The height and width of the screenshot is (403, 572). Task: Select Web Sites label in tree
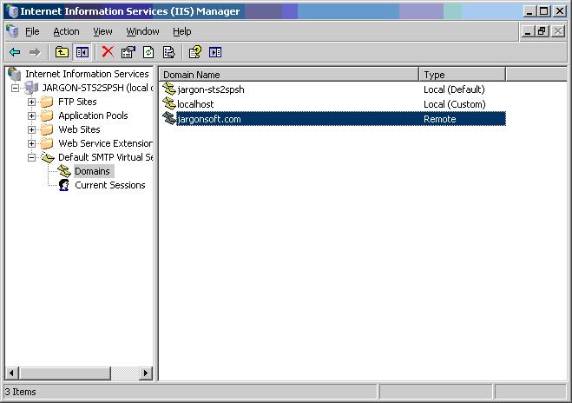(79, 129)
